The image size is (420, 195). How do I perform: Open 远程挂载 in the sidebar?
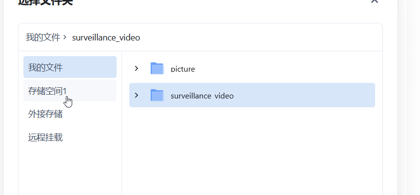pos(70,137)
